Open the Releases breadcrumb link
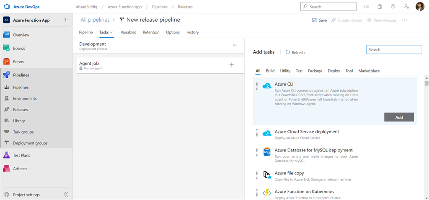This screenshot has height=200, width=429. coord(185,7)
